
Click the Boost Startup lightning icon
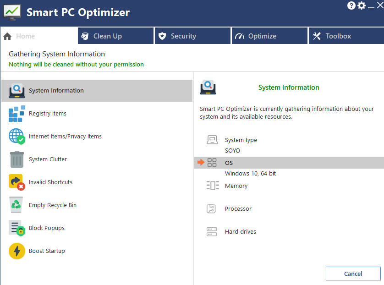coord(17,251)
